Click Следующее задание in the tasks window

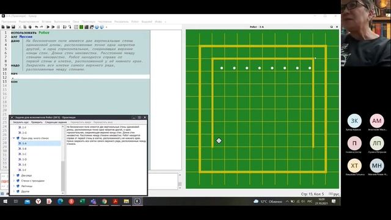56,122
